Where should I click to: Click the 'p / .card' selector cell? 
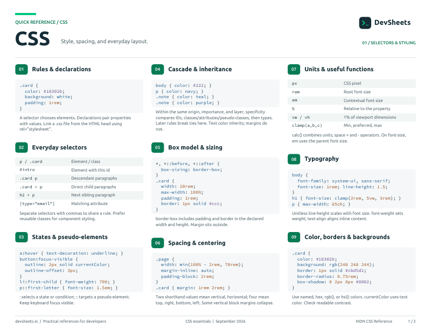[x=31, y=162]
